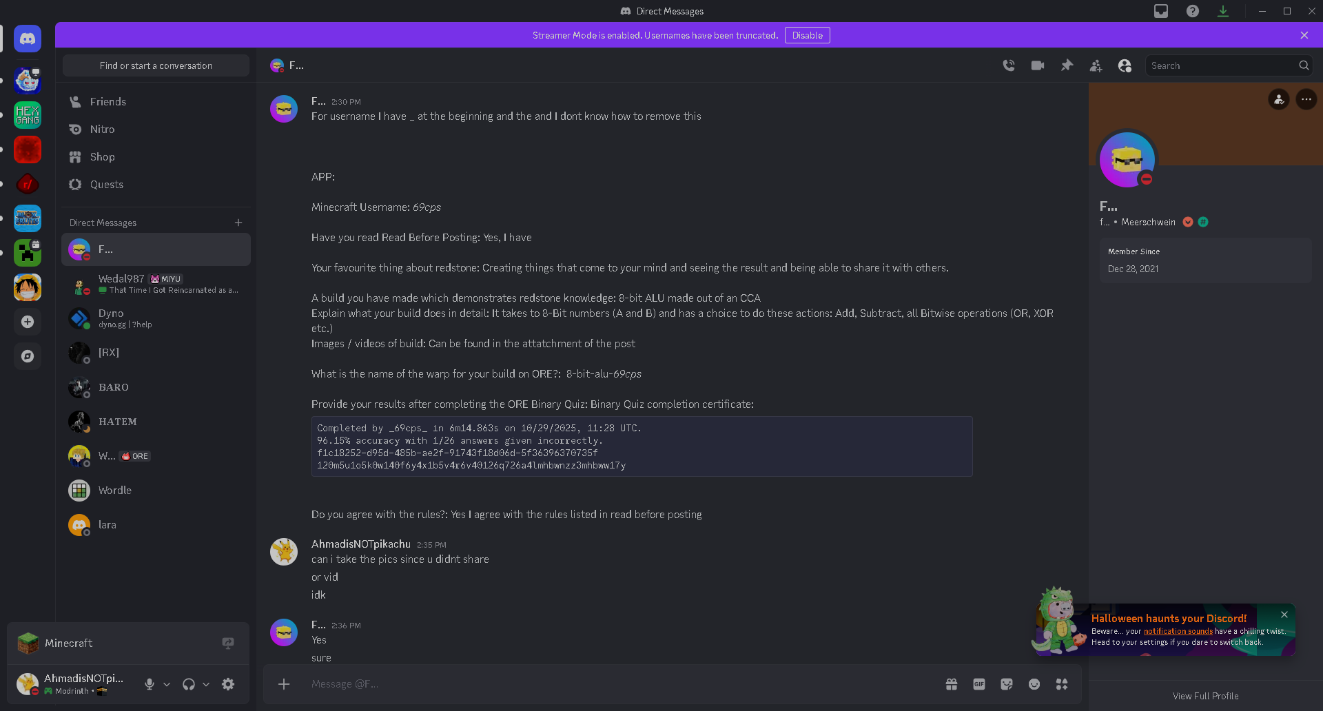Viewport: 1323px width, 711px height.
Task: Click the message input field
Action: [x=620, y=684]
